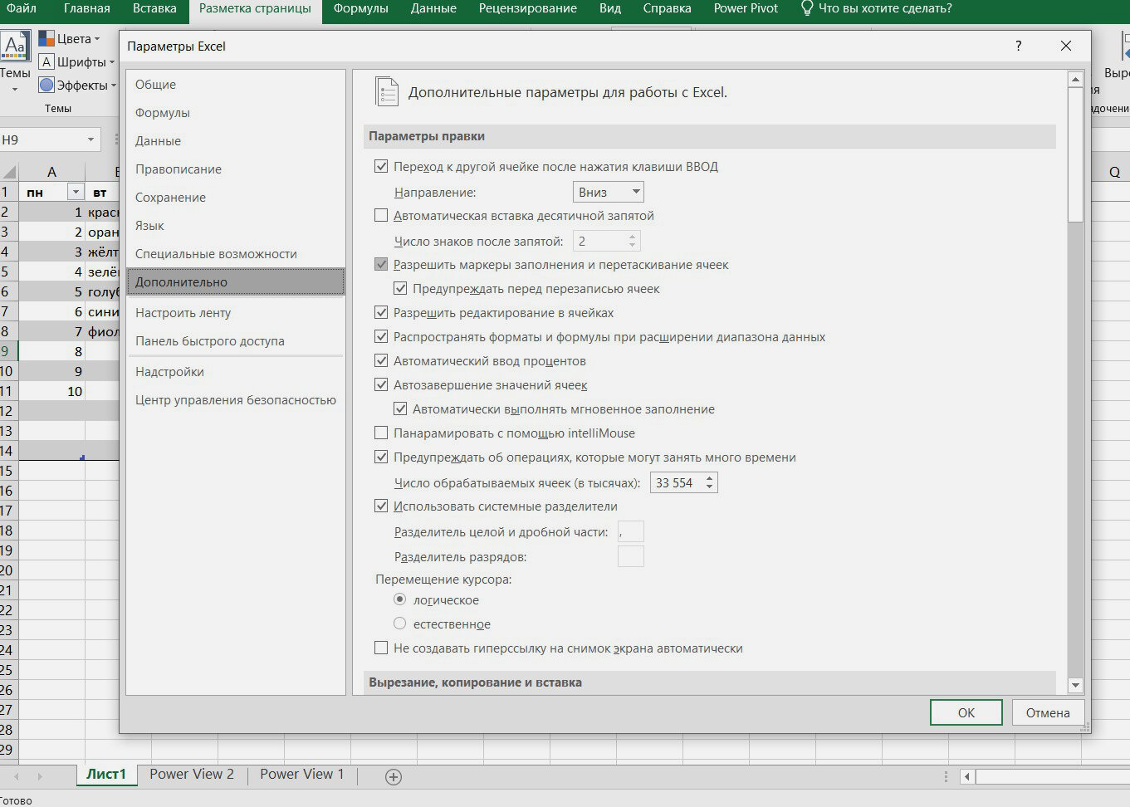
Task: Confirm the dialog with OK
Action: tap(966, 712)
